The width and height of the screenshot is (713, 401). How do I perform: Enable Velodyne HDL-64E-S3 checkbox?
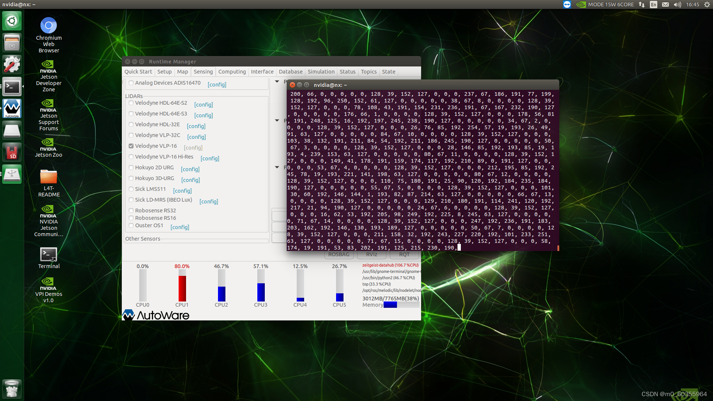click(131, 114)
